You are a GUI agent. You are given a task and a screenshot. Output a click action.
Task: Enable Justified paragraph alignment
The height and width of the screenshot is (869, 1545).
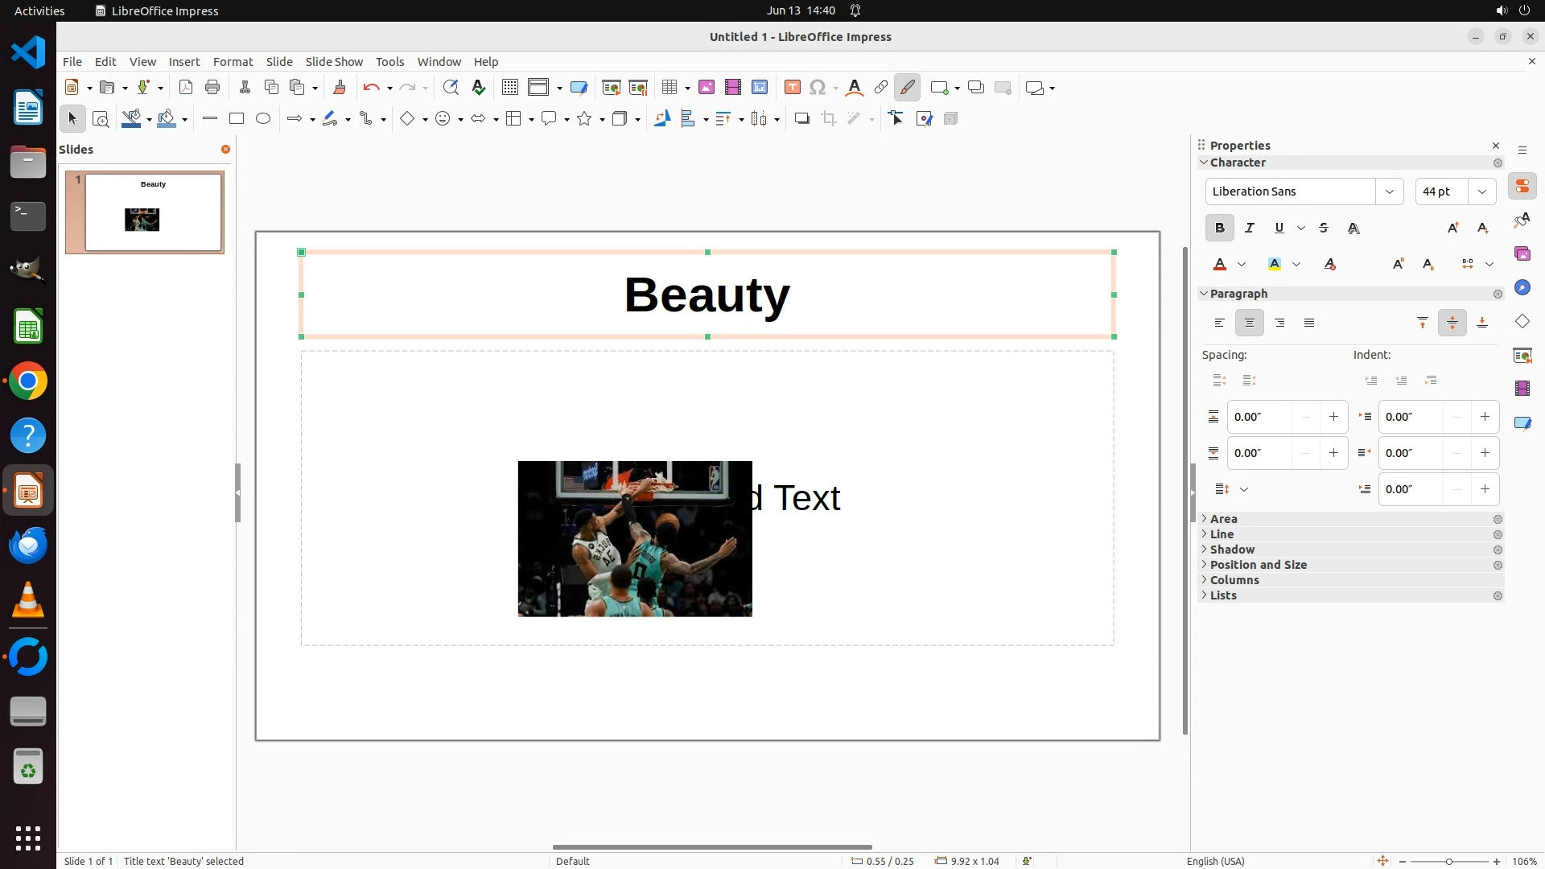click(x=1309, y=323)
